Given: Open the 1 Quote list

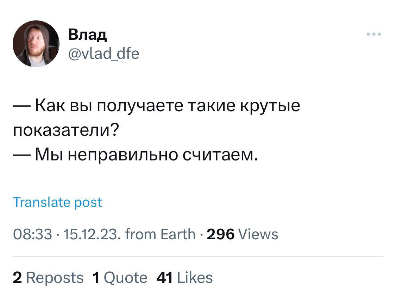Looking at the screenshot, I should pyautogui.click(x=120, y=278).
